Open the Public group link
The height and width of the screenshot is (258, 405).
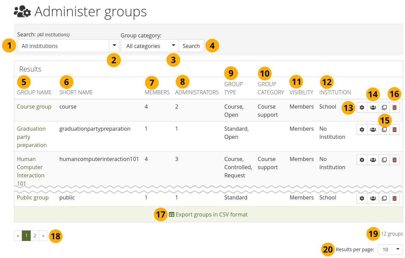[x=33, y=197]
